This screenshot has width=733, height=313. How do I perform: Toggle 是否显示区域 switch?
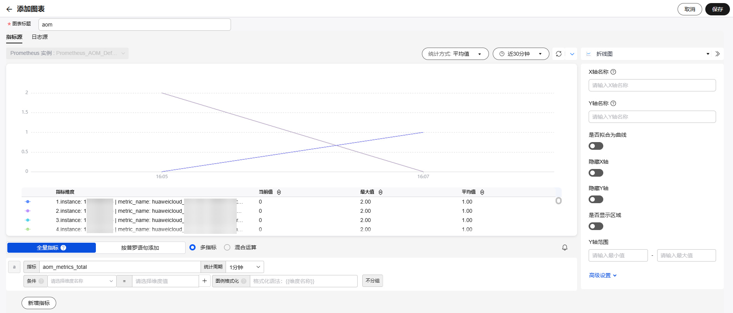coord(596,226)
